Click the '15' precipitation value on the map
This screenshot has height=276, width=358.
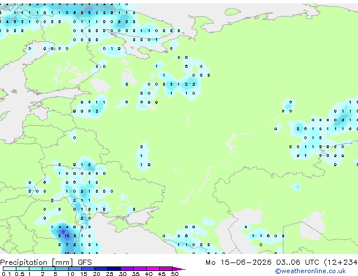(x=67, y=236)
